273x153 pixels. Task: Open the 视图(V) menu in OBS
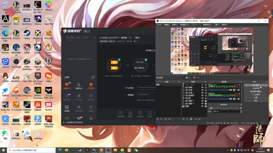175,25
